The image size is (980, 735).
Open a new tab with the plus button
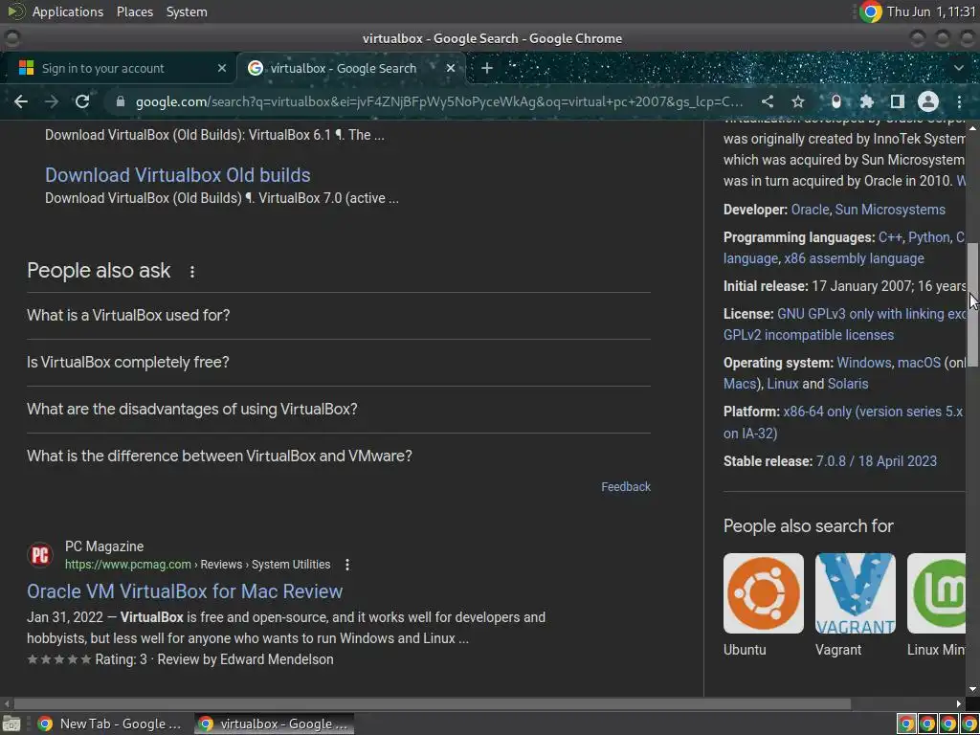point(487,68)
